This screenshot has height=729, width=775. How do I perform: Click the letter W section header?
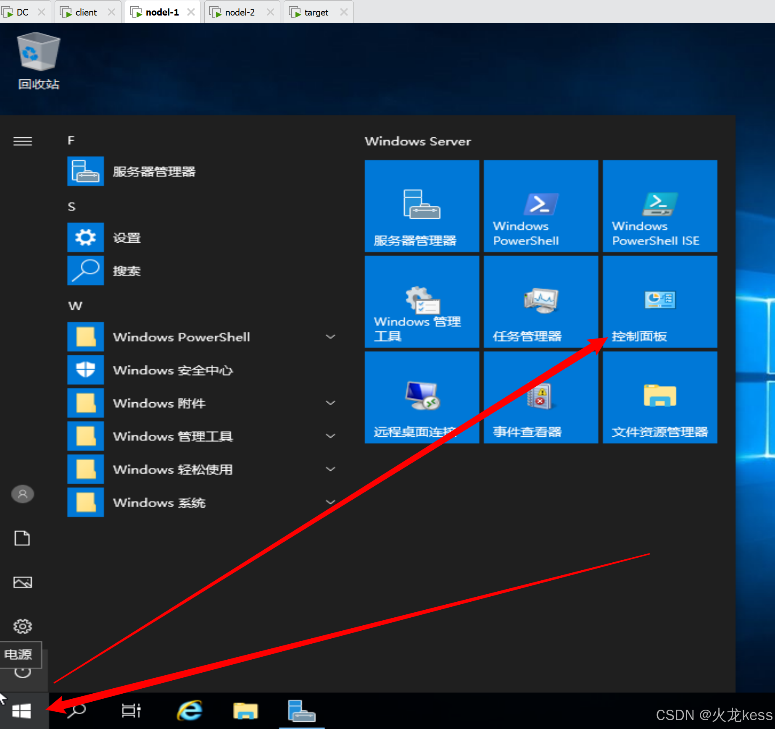(75, 306)
